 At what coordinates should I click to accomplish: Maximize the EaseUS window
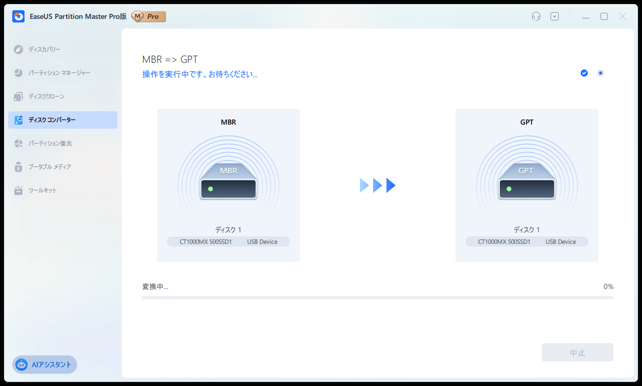(x=604, y=16)
